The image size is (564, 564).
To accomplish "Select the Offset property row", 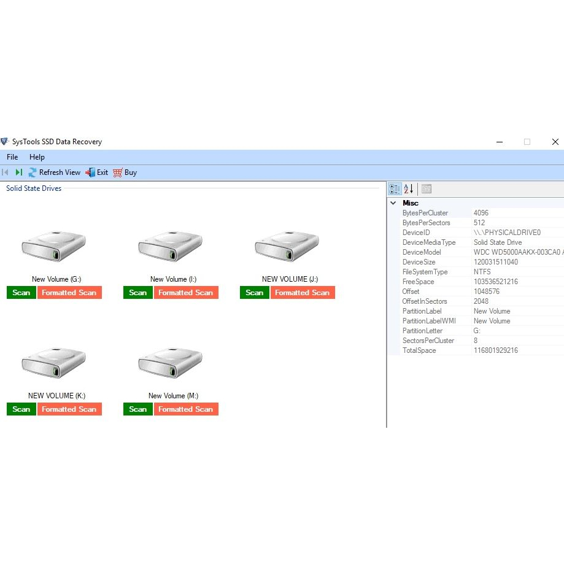I will pos(482,292).
